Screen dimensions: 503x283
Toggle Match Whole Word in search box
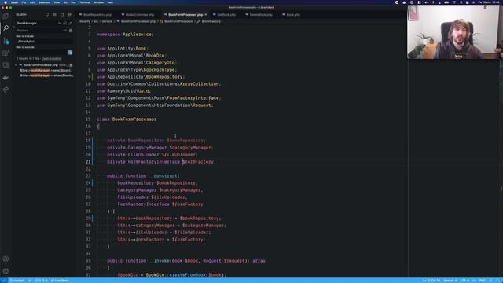coord(64,23)
